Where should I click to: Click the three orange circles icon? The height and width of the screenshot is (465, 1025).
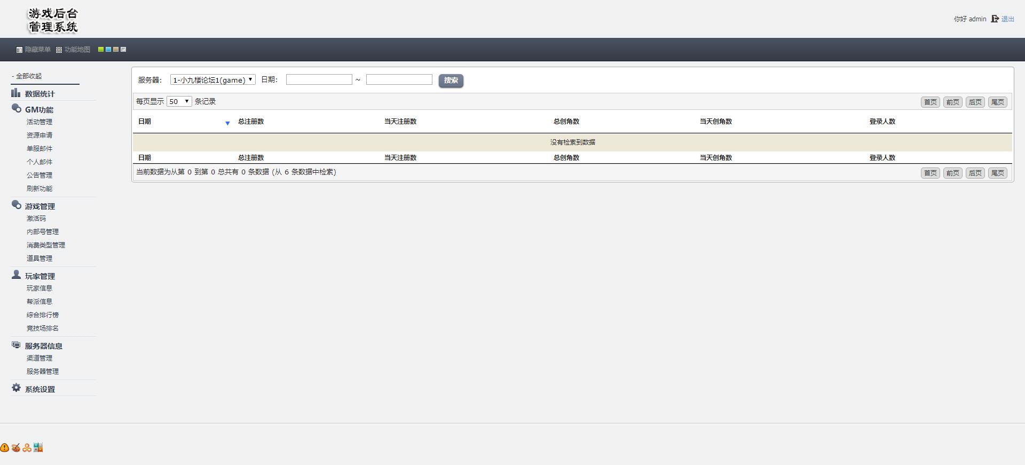click(27, 448)
